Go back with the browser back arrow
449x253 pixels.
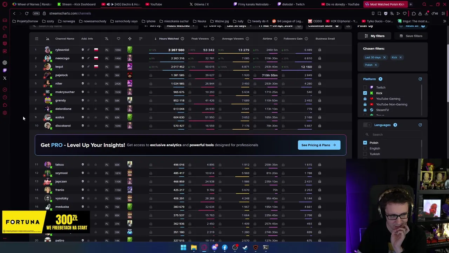[14, 13]
